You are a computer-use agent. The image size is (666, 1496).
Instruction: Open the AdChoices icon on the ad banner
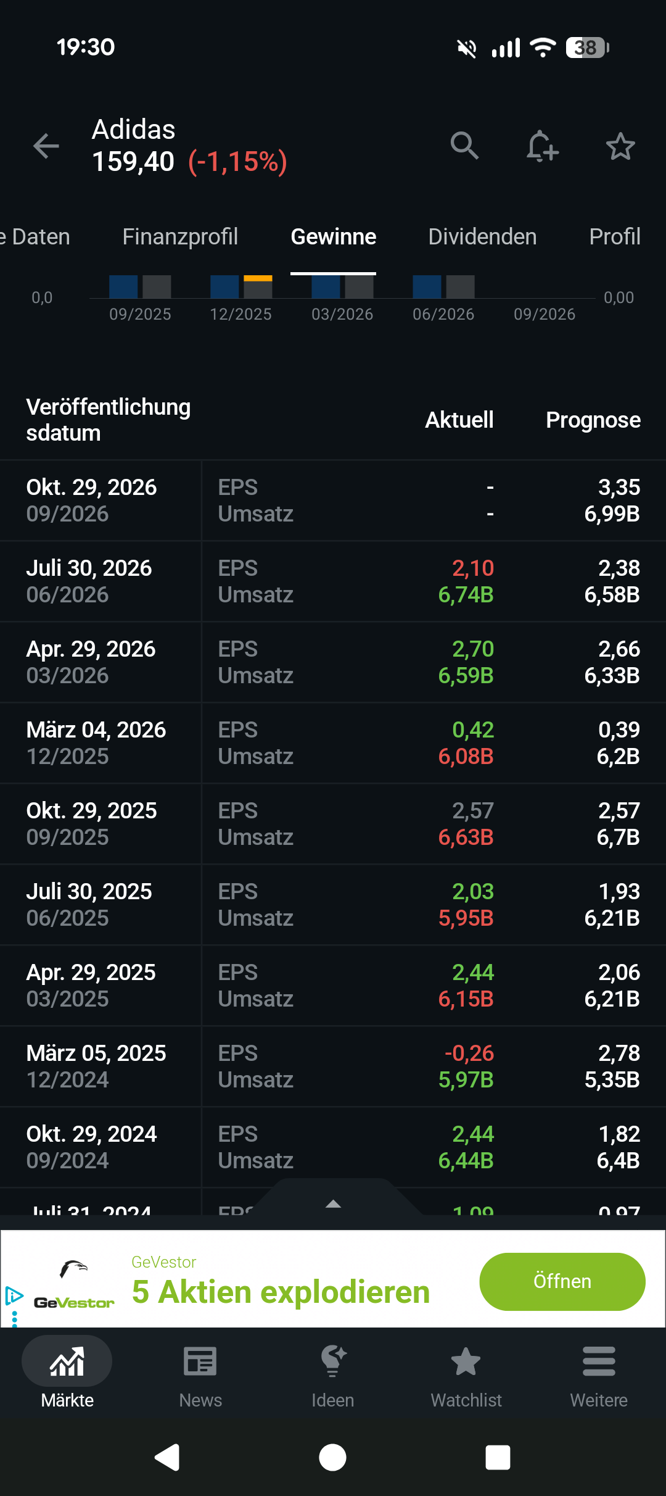pyautogui.click(x=14, y=1295)
